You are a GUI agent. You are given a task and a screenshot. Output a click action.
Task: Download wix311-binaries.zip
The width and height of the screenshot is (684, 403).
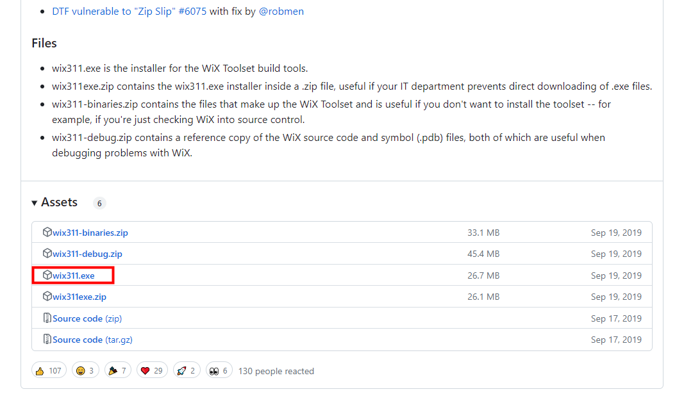pos(90,233)
